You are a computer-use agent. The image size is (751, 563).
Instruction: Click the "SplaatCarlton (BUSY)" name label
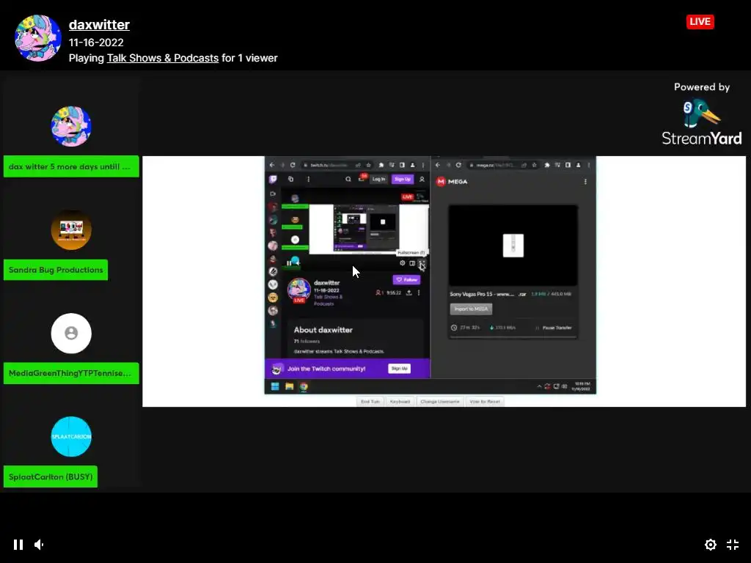[51, 476]
